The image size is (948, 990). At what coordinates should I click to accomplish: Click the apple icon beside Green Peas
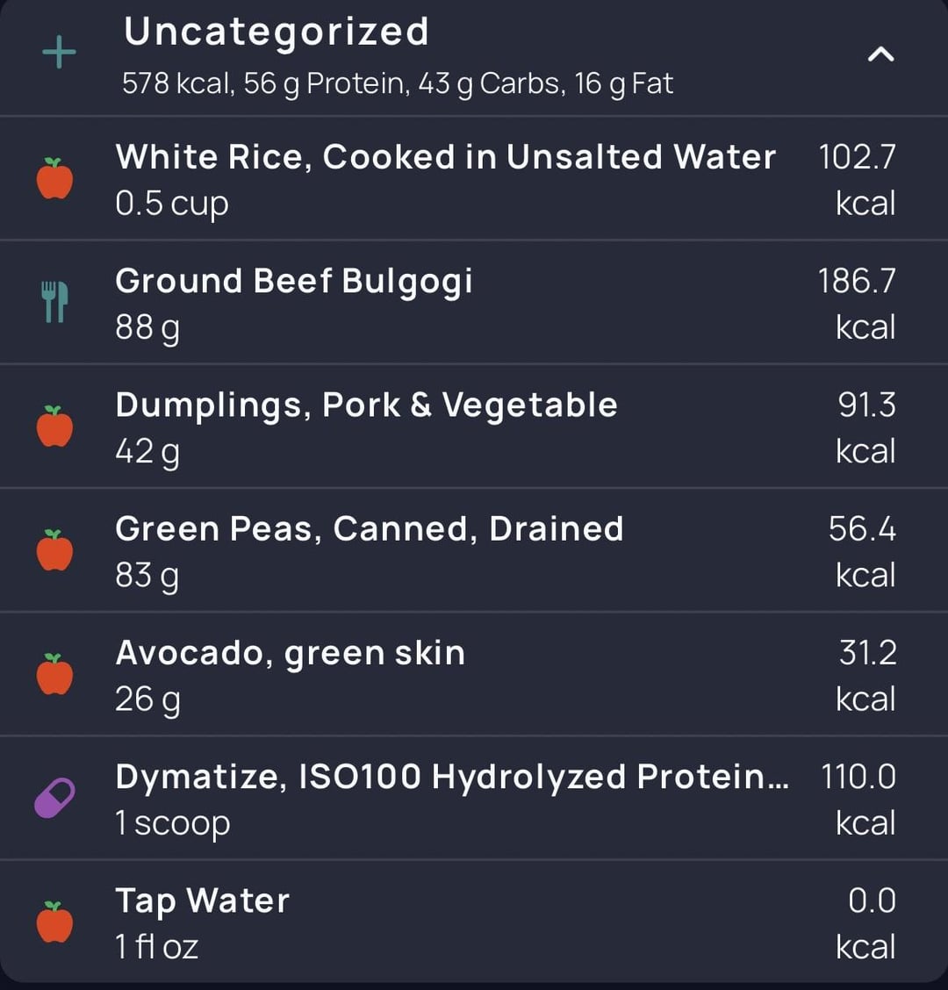point(55,550)
